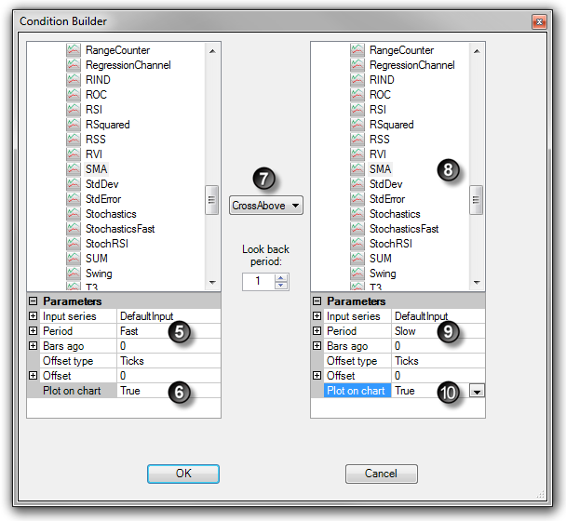This screenshot has width=566, height=521.
Task: Click the Swing icon in left list
Action: (x=74, y=274)
